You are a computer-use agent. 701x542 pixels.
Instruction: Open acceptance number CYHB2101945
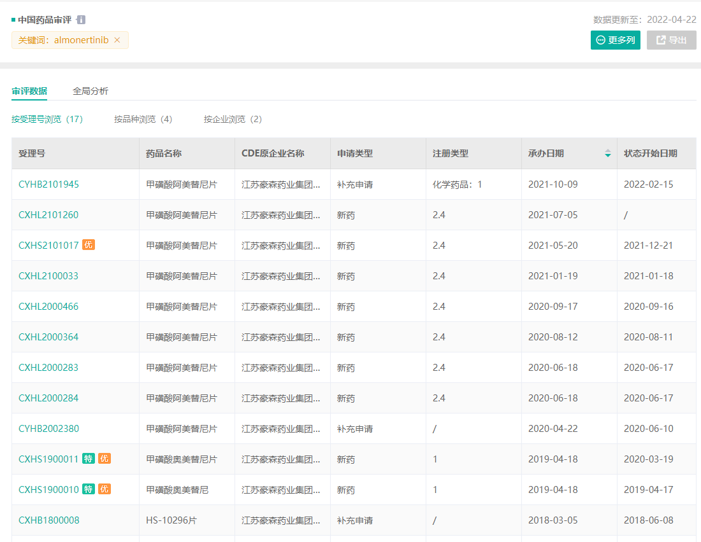49,184
